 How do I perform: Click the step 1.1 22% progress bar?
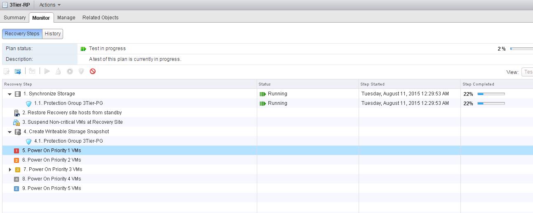491,103
